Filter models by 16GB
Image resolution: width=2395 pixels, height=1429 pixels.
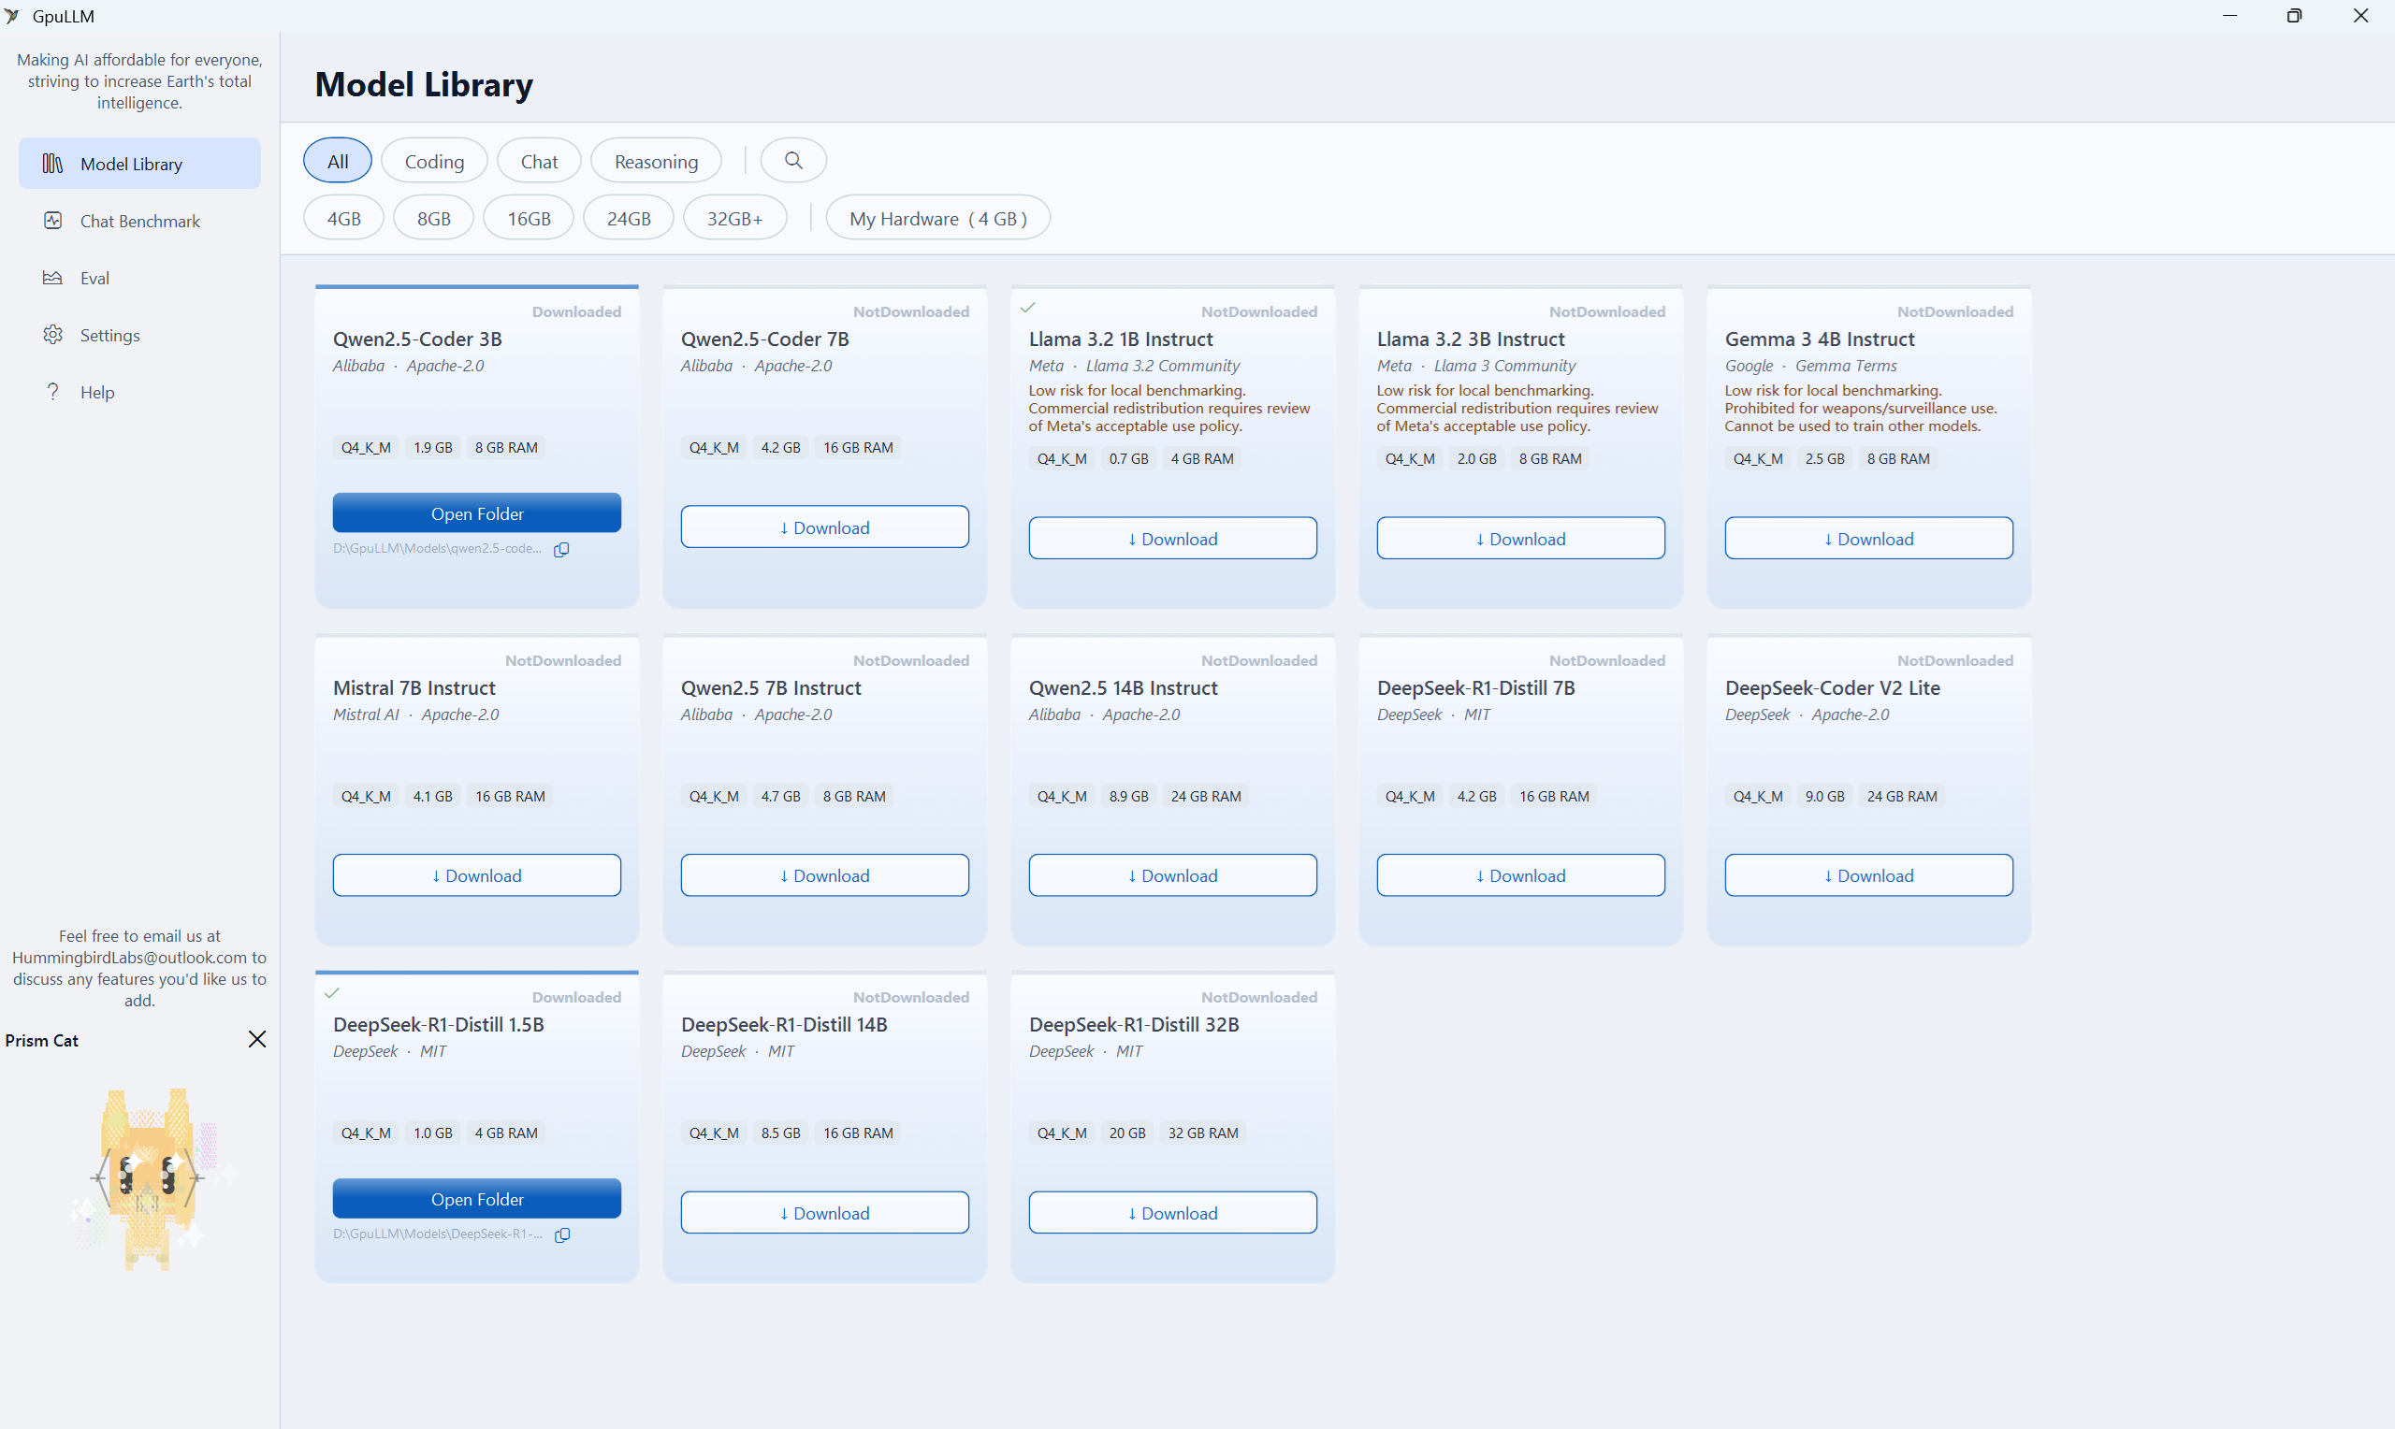529,218
